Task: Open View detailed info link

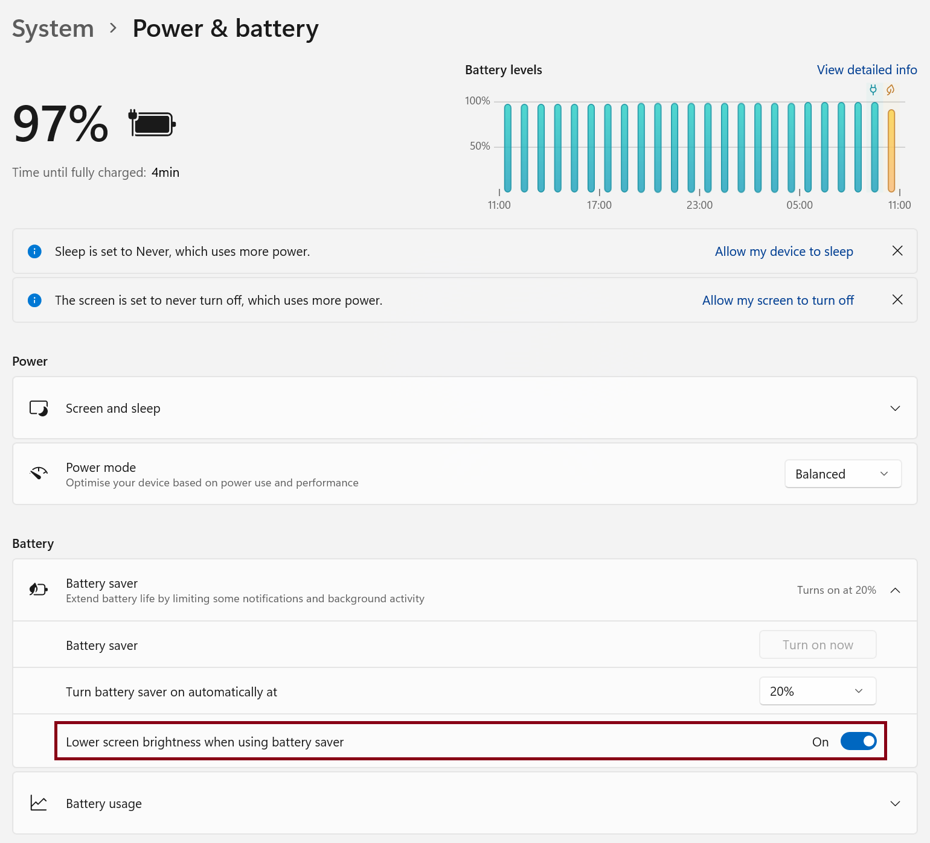Action: (867, 70)
